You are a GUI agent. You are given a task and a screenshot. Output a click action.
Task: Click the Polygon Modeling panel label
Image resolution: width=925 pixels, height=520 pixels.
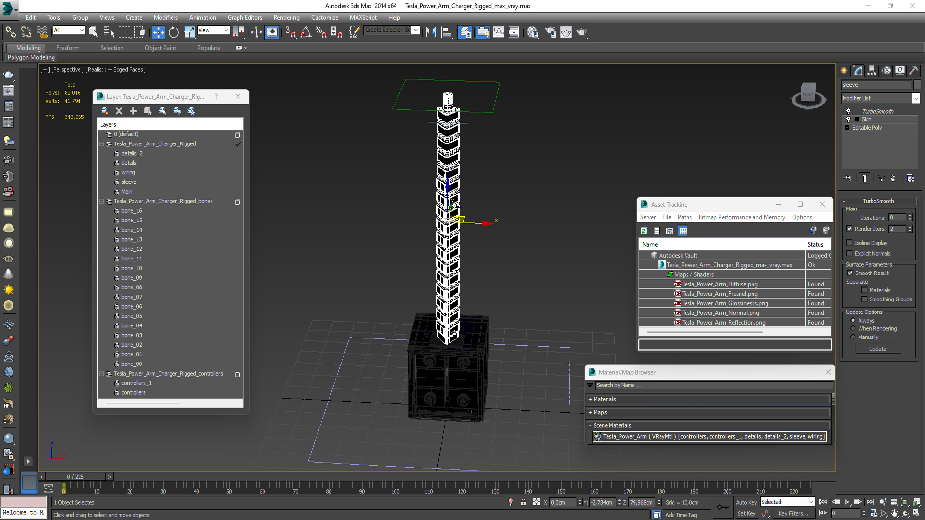click(x=31, y=57)
